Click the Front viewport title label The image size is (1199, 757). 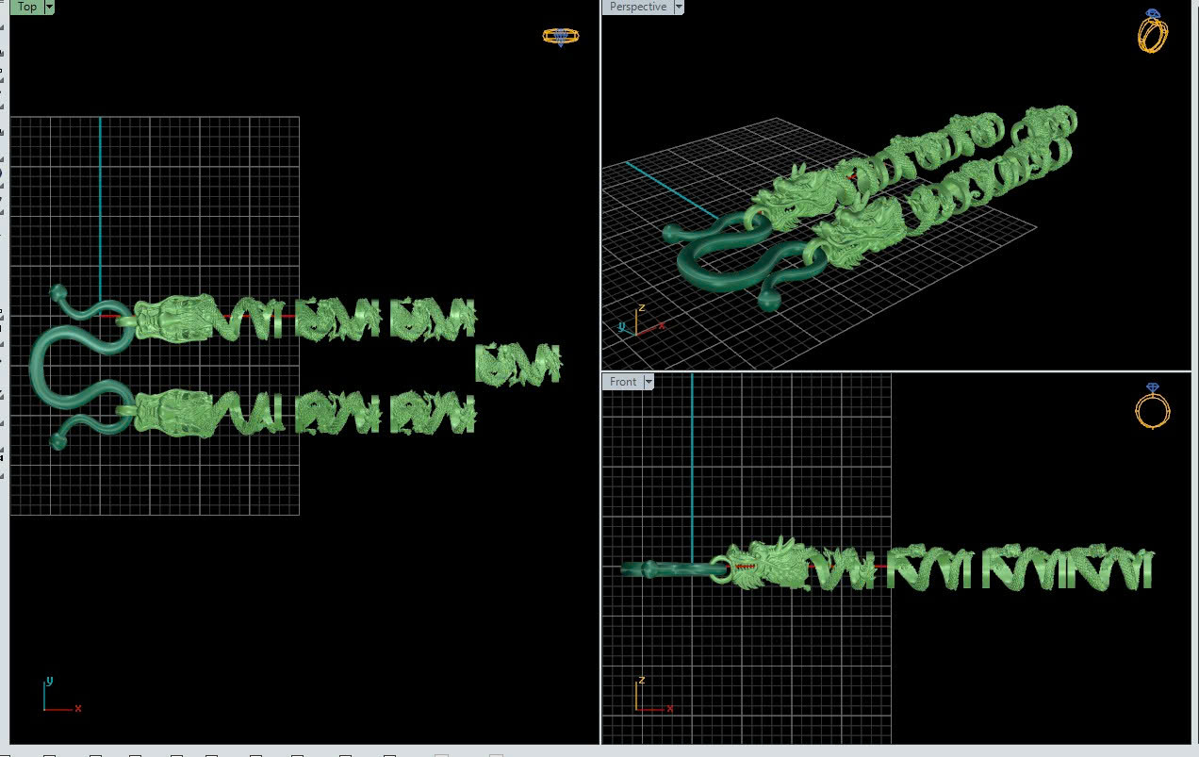623,382
